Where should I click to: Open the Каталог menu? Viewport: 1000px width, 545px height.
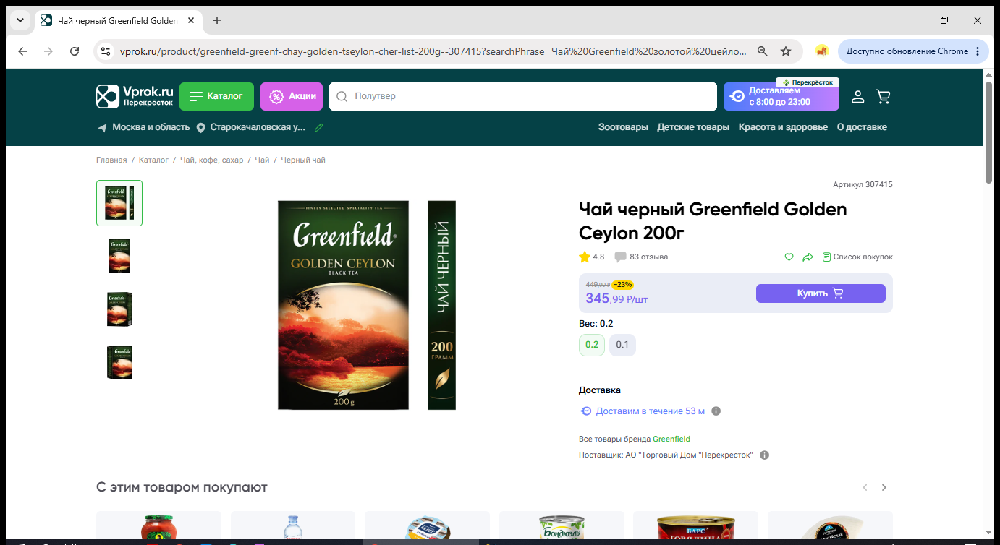click(x=216, y=96)
